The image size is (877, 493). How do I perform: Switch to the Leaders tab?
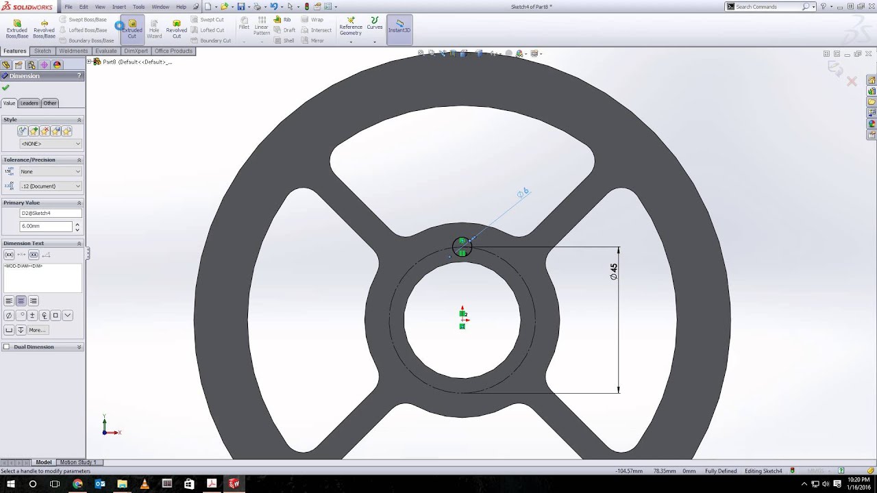point(29,103)
